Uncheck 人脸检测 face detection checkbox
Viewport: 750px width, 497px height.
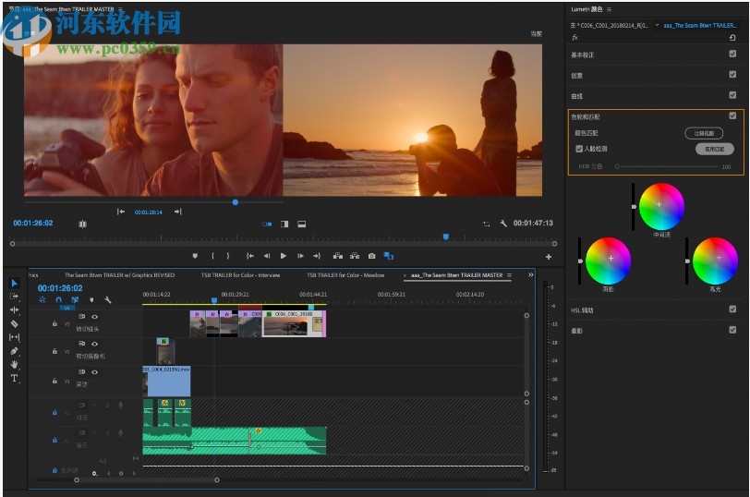579,149
